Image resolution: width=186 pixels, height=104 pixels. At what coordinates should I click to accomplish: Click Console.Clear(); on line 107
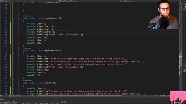pos(36,24)
